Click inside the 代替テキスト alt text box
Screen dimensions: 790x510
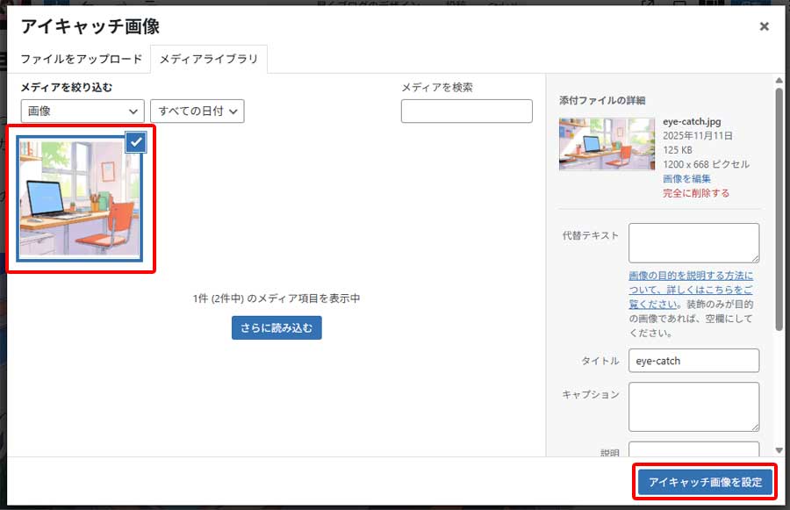pos(693,242)
